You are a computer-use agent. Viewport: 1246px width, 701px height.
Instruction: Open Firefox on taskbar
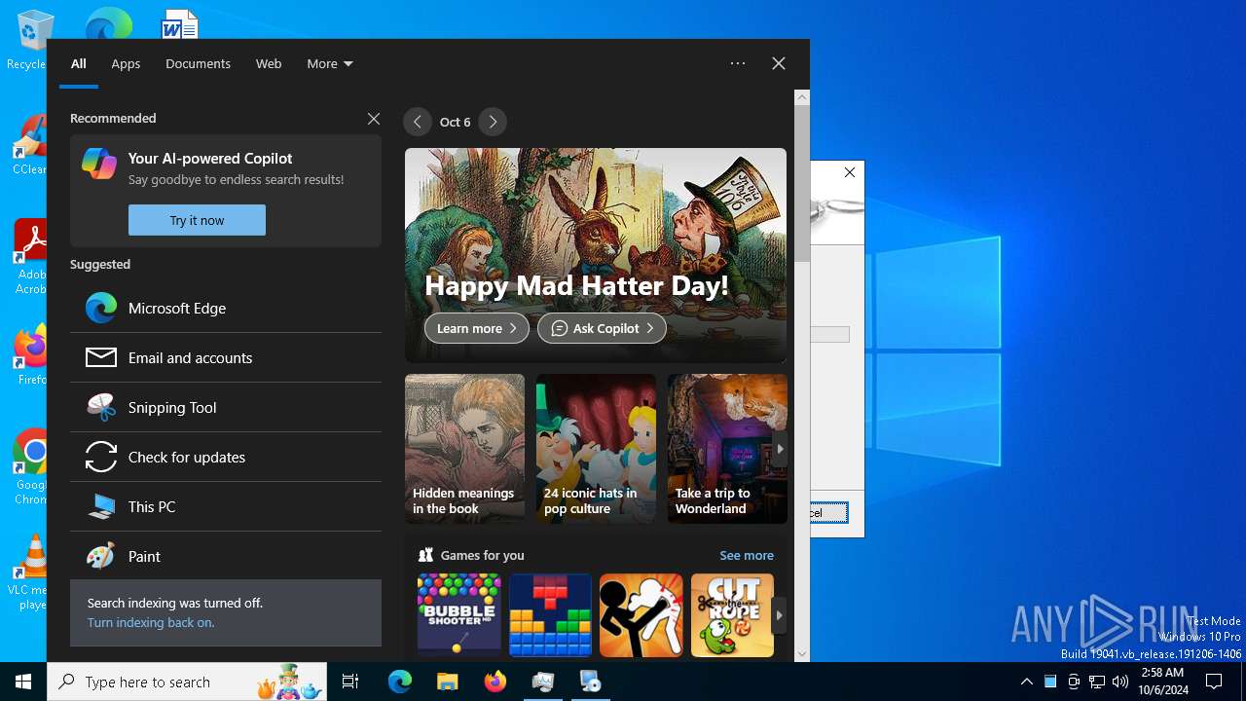(x=495, y=682)
